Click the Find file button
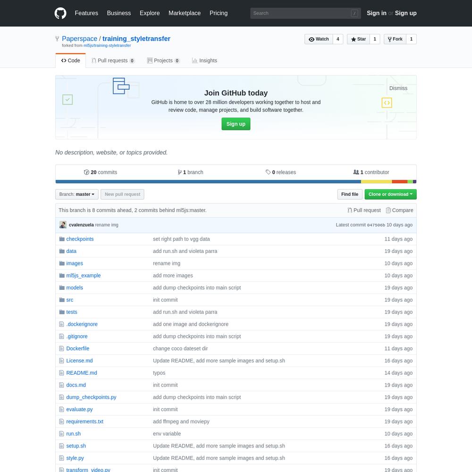Screen dimensions: 472x472 350,194
